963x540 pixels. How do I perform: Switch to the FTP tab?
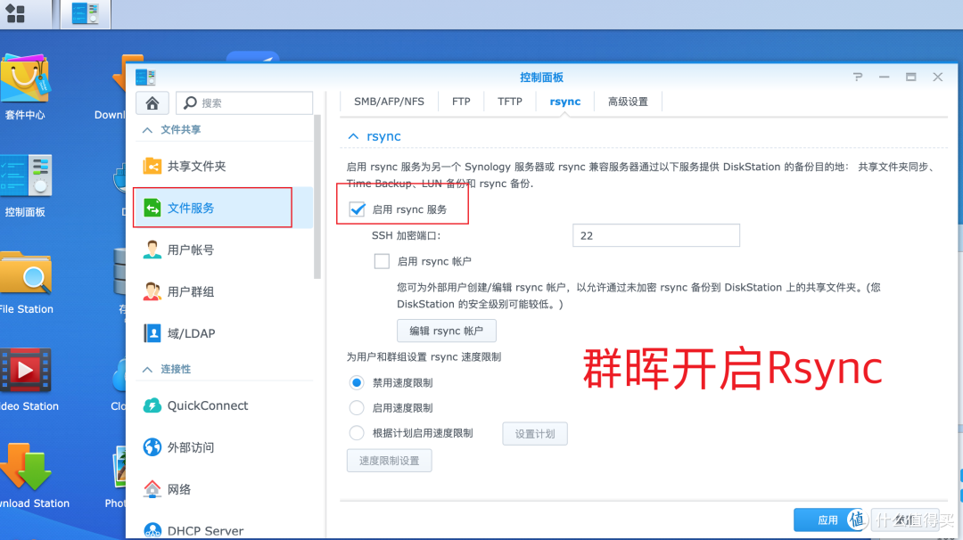tap(460, 101)
